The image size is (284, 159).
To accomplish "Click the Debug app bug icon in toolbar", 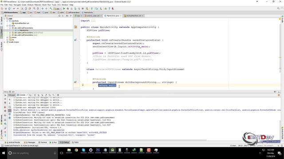I will tap(68, 9).
